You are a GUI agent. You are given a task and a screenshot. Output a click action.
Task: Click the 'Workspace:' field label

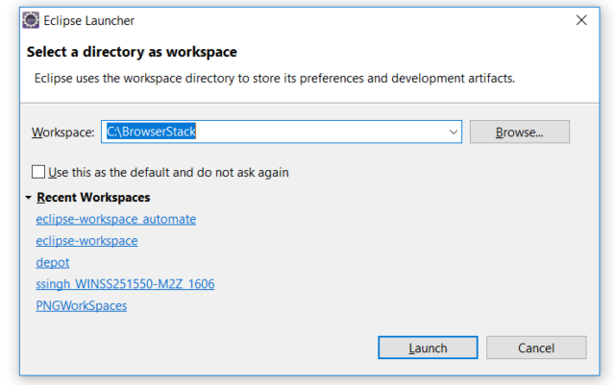point(62,132)
